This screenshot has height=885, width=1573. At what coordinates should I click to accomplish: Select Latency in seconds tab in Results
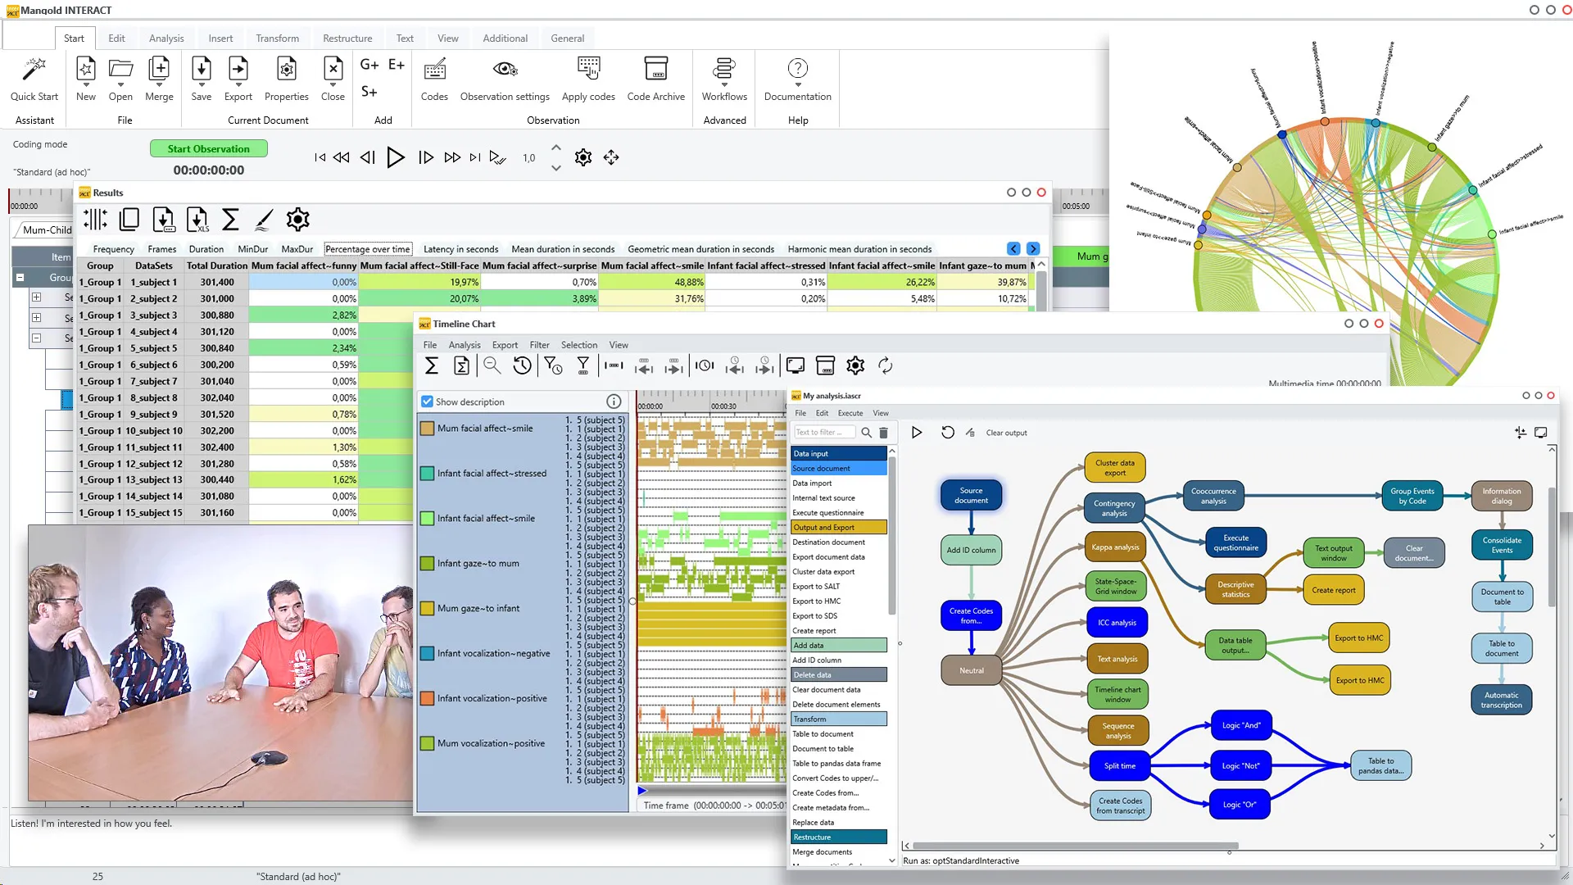[x=460, y=249]
